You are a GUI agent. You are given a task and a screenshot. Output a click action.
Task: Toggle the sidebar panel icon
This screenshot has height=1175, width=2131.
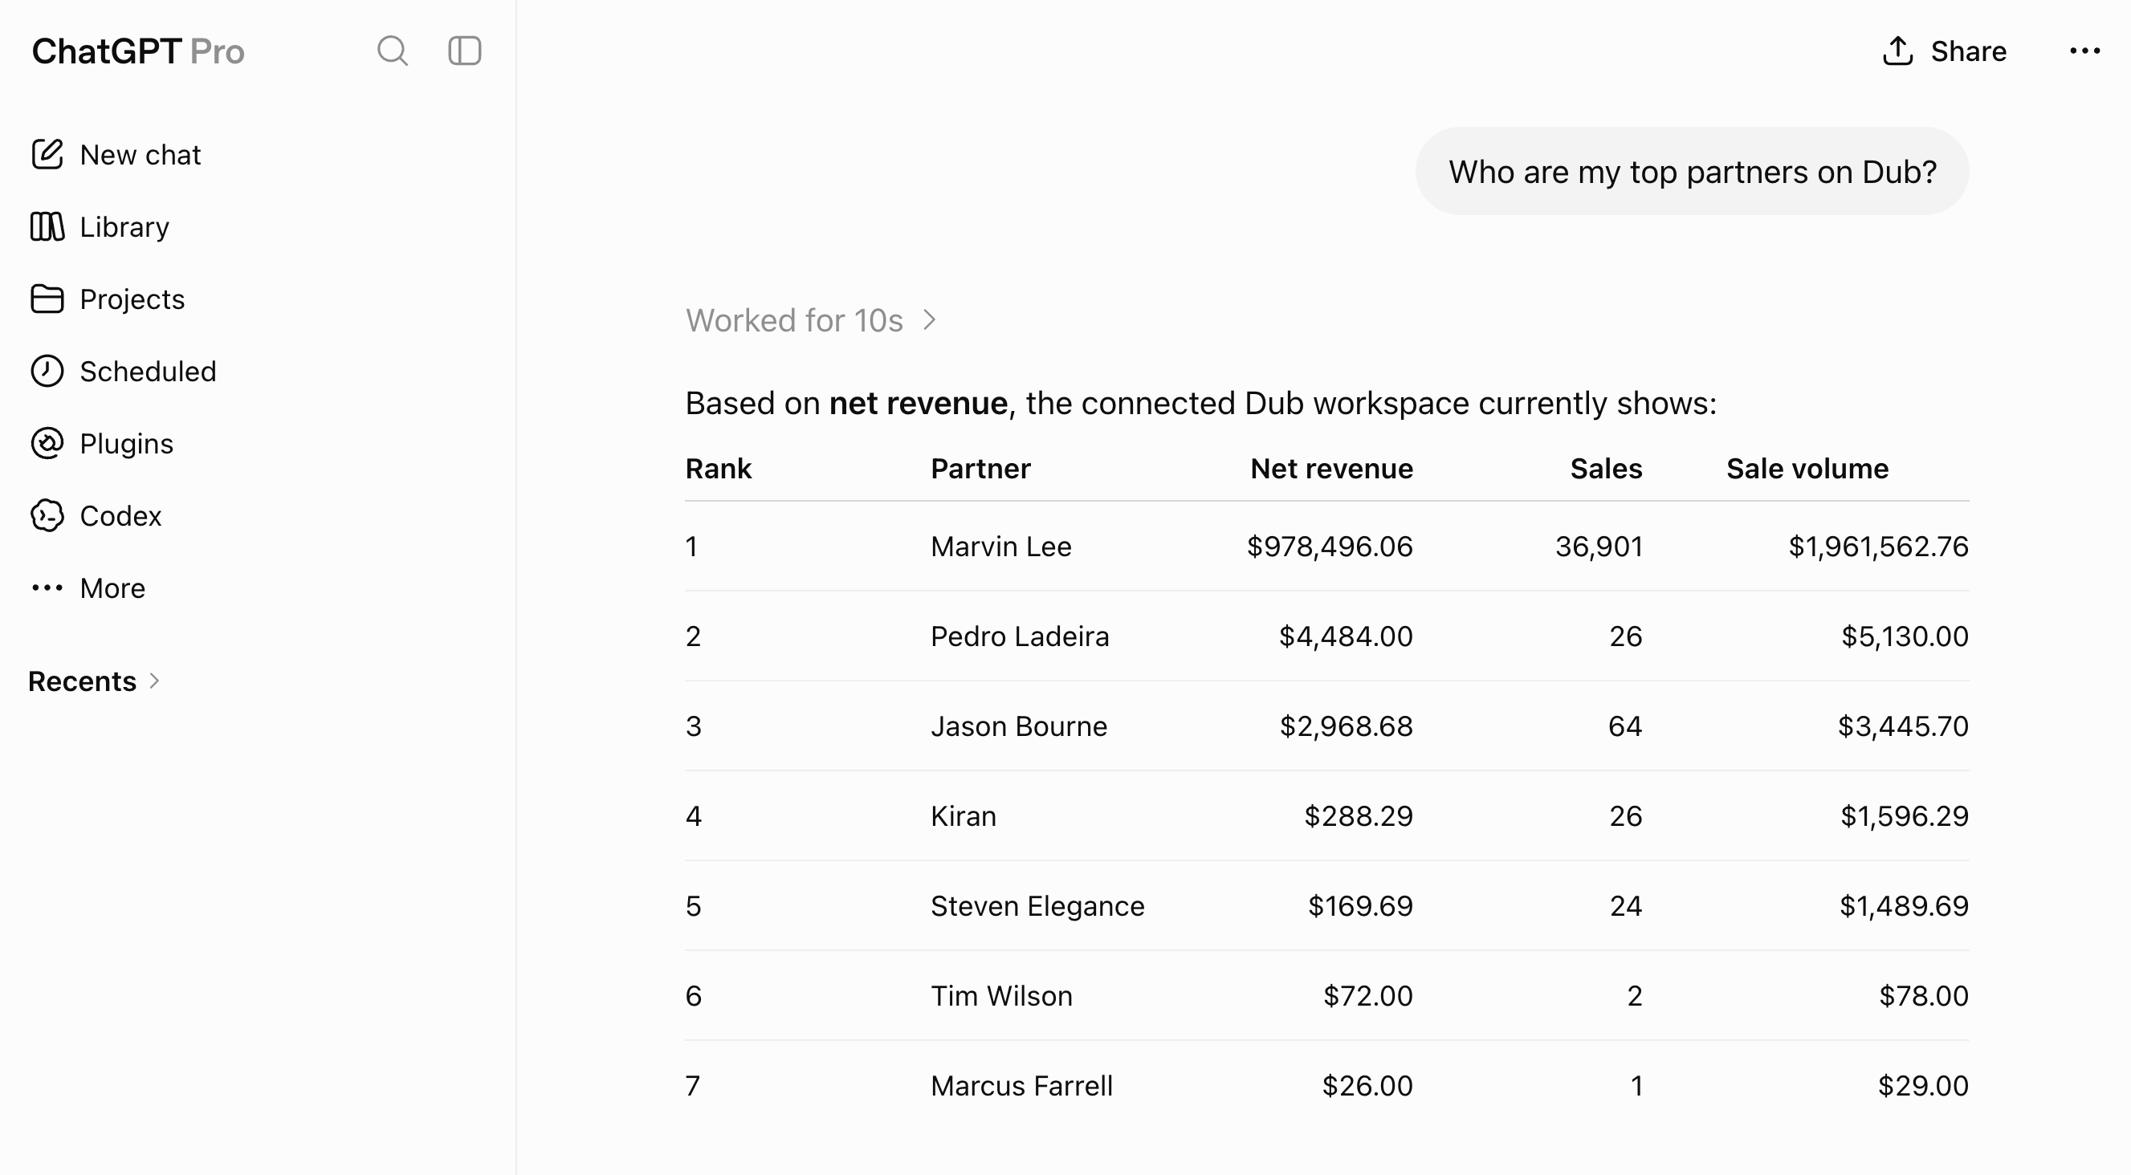[x=464, y=51]
